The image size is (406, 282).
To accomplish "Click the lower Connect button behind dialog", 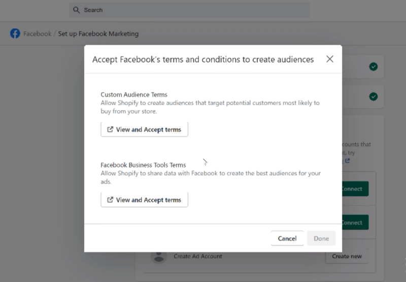I will pos(355,223).
